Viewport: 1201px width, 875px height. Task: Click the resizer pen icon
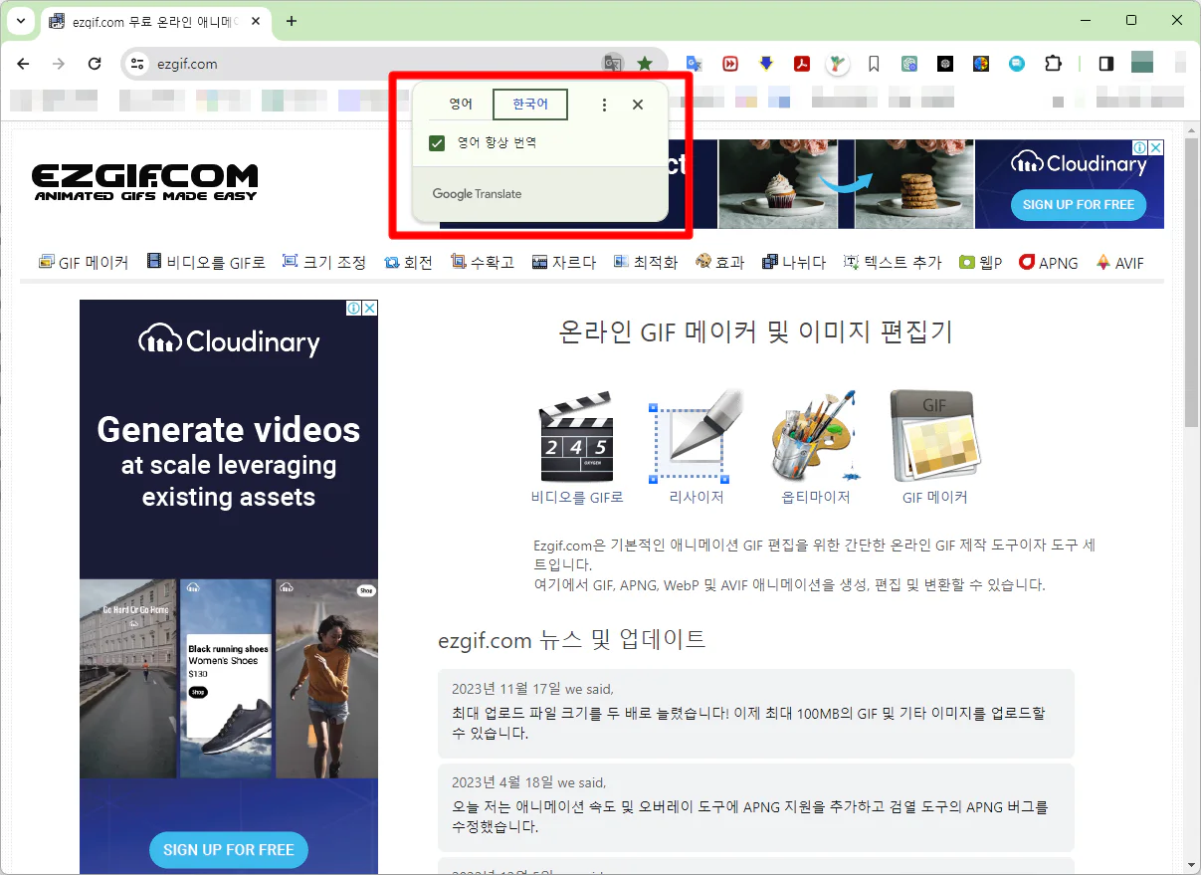697,437
